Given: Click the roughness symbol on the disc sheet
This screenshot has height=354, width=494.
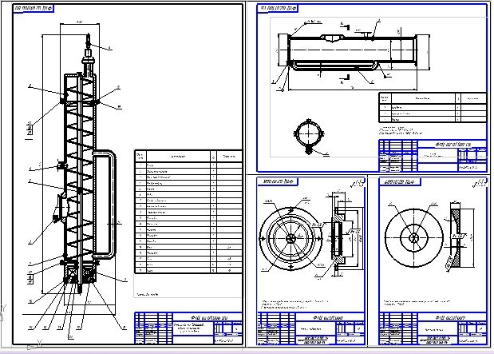Looking at the screenshot, I should point(479,186).
